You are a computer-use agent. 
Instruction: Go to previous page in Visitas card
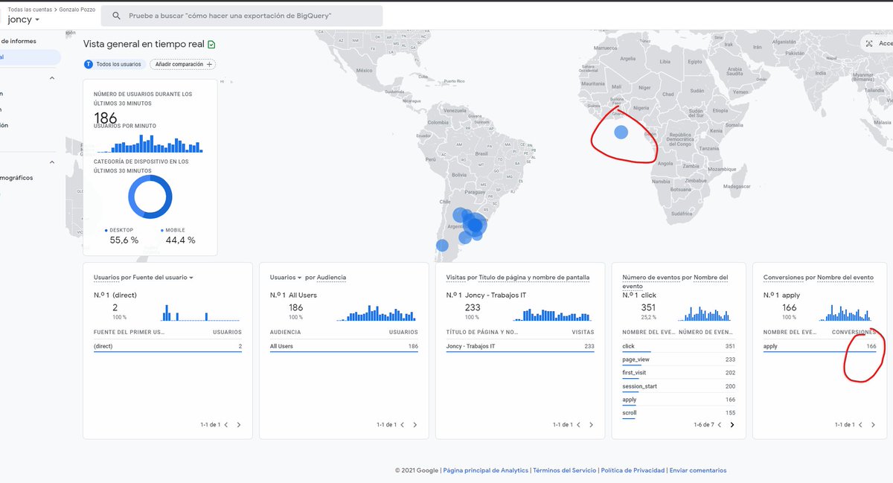click(x=578, y=425)
